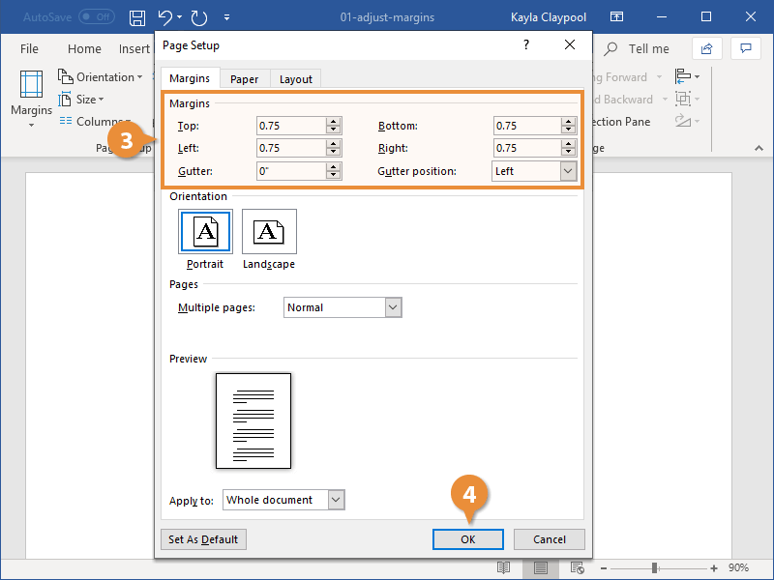The width and height of the screenshot is (774, 580).
Task: Click the Left margin input field
Action: [291, 148]
